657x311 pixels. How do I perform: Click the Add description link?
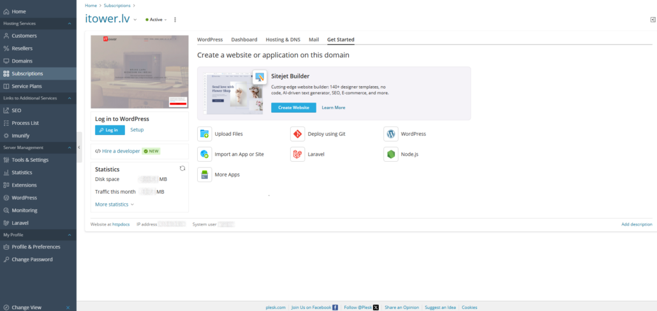tap(637, 224)
